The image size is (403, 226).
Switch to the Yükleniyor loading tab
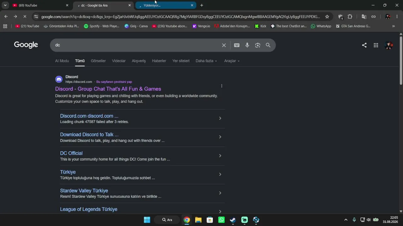166,5
